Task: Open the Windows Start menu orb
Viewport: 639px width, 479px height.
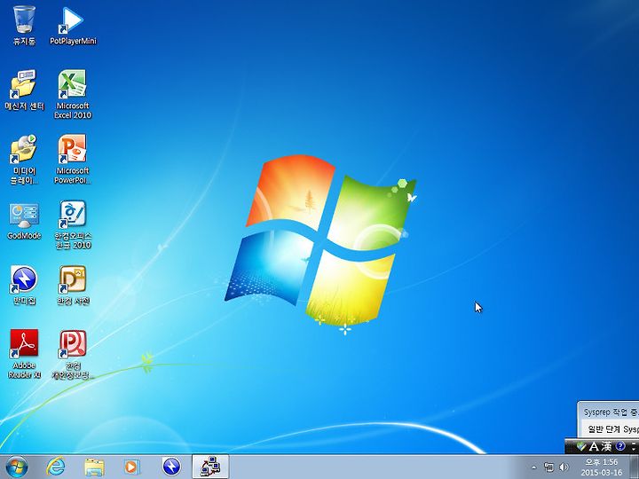Action: [x=17, y=467]
